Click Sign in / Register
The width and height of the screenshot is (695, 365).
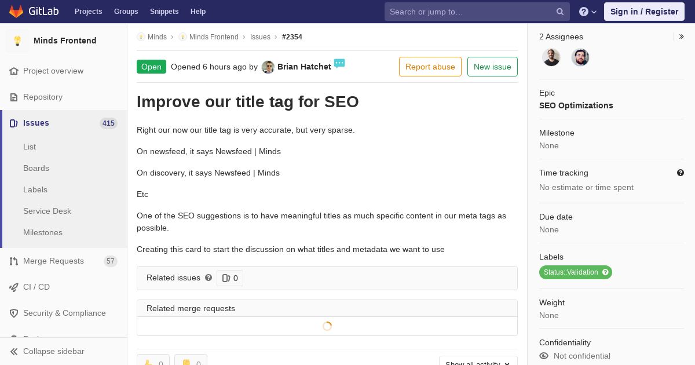pyautogui.click(x=644, y=12)
